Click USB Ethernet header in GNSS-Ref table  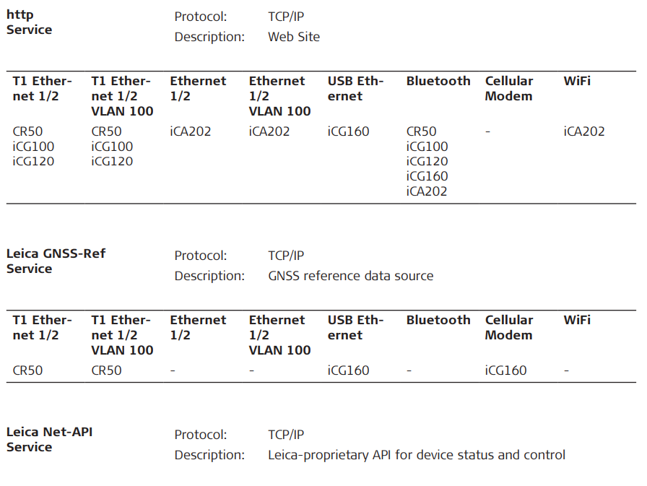click(355, 327)
